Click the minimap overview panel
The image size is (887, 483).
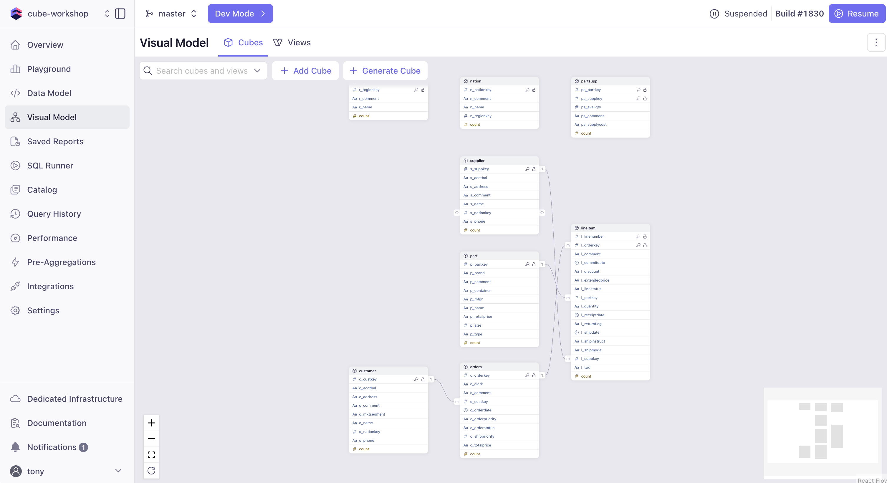[822, 431]
